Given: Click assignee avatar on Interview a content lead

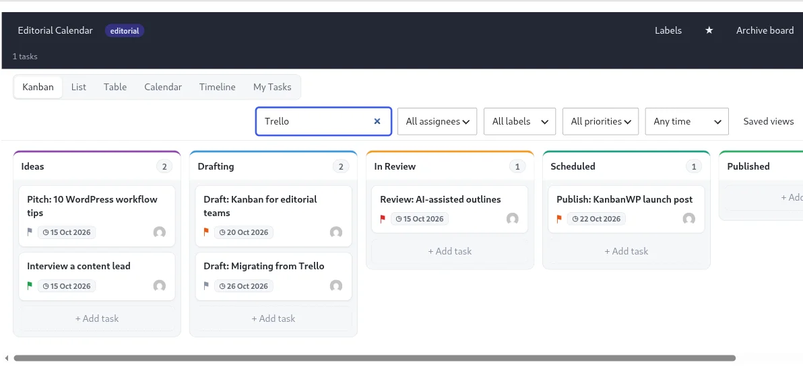Looking at the screenshot, I should point(159,286).
